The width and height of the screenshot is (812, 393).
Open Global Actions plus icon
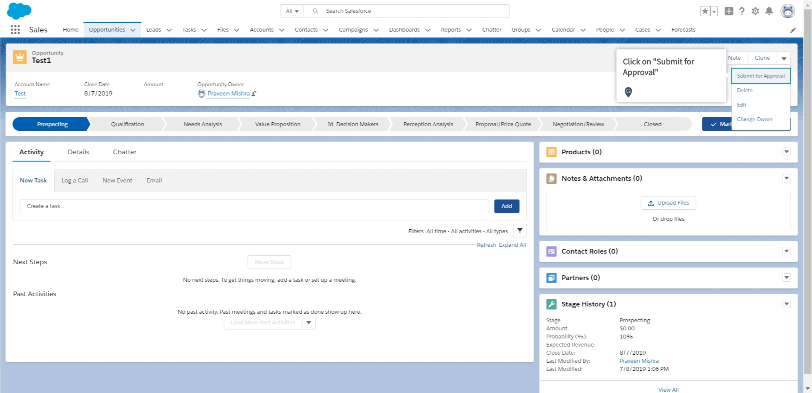point(729,11)
